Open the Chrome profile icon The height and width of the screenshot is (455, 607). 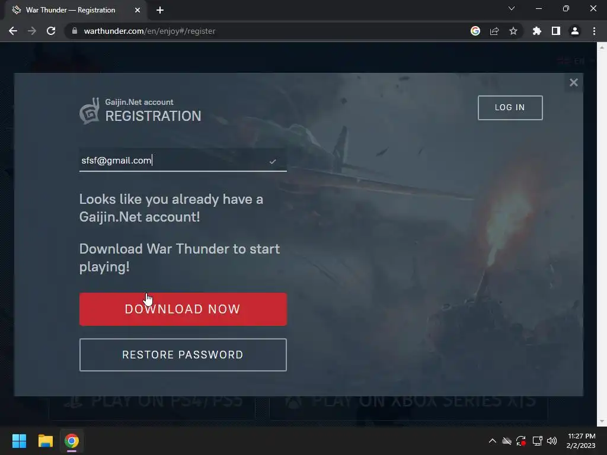575,31
